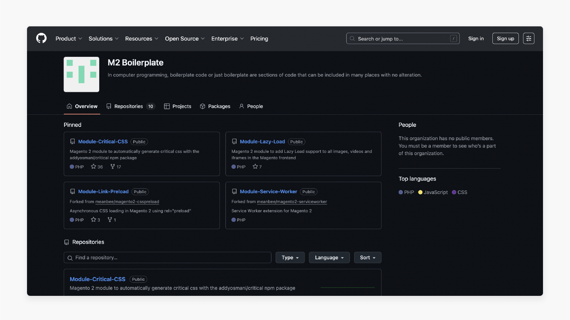Image resolution: width=570 pixels, height=320 pixels.
Task: Click repo icon beside pinned Module-Critical-CSS
Action: pos(72,141)
